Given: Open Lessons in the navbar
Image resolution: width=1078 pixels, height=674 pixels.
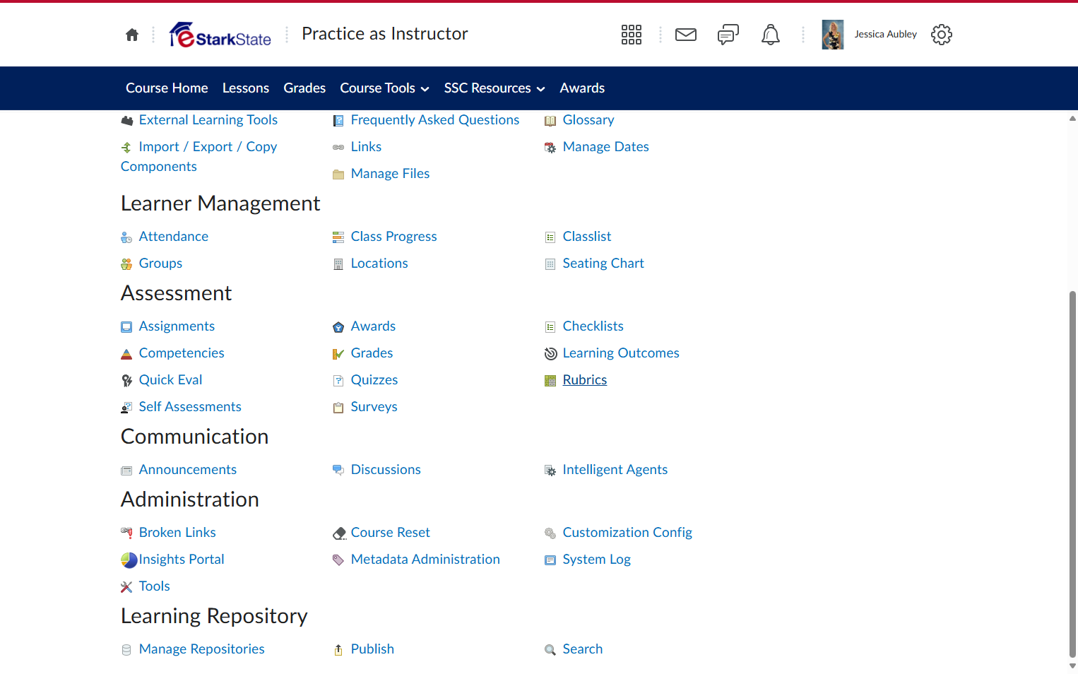Looking at the screenshot, I should (x=246, y=88).
